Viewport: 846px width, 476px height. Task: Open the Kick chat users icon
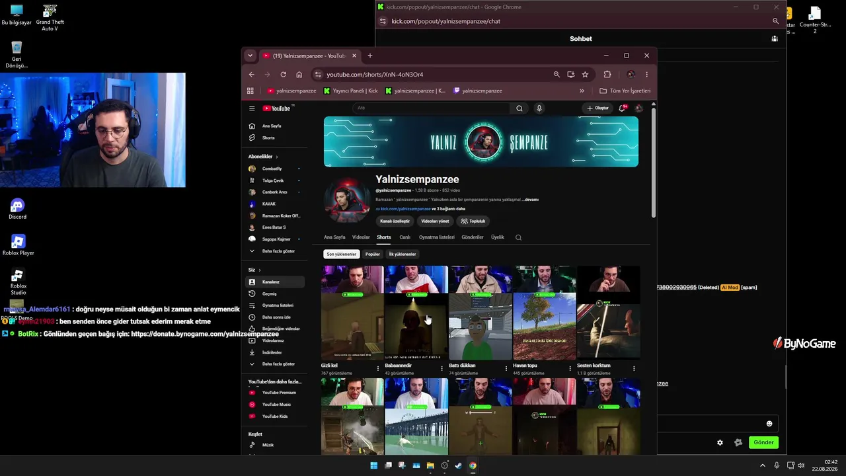click(775, 39)
